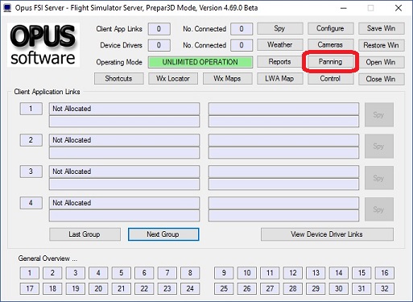The height and width of the screenshot is (302, 413).
Task: Click Restore Win button
Action: (381, 45)
